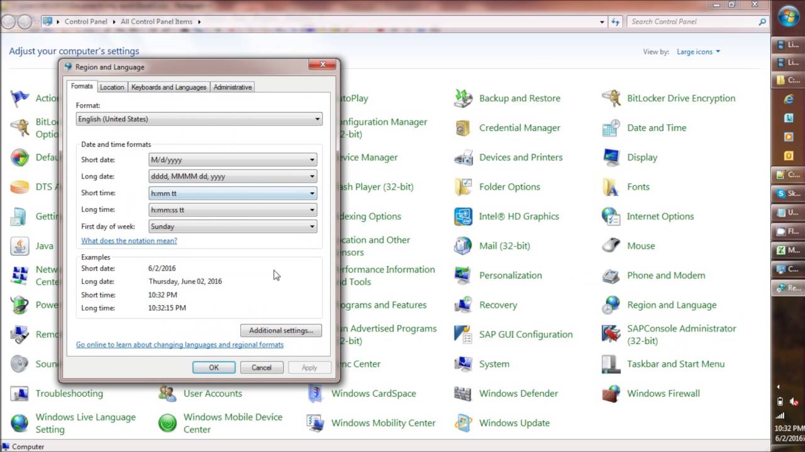
Task: Expand the address bar history dropdown arrow
Action: click(x=602, y=21)
